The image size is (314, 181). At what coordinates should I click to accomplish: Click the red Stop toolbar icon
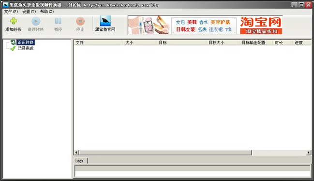tap(80, 21)
